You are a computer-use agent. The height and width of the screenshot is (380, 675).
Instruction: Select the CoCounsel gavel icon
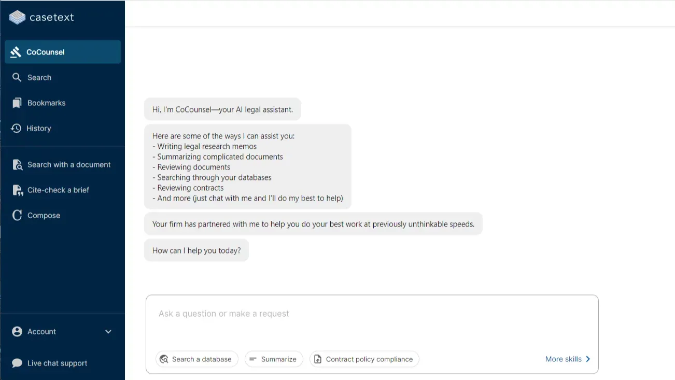[x=16, y=52]
